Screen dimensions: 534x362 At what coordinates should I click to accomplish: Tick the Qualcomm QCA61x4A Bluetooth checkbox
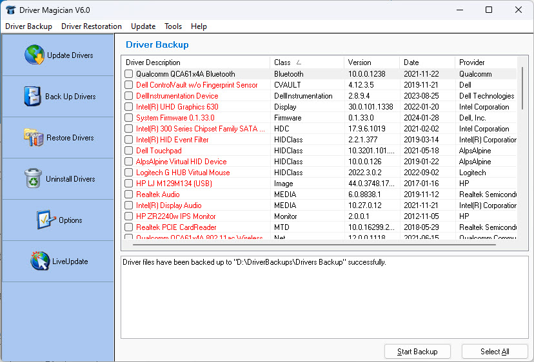pyautogui.click(x=128, y=74)
